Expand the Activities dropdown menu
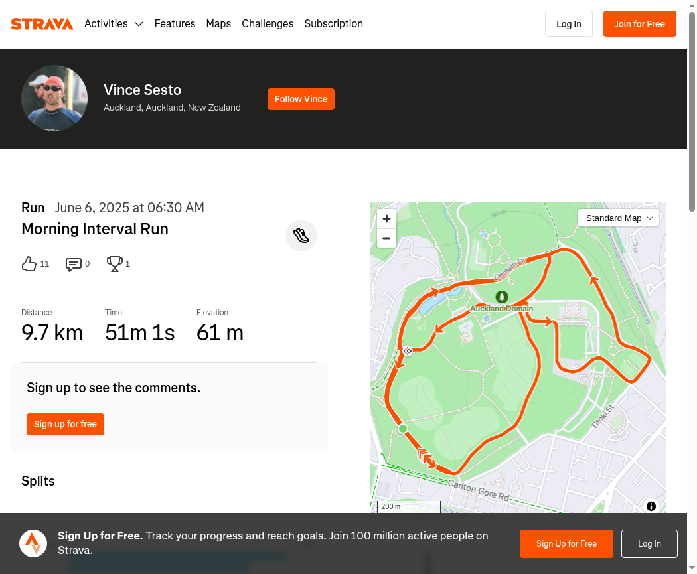 (114, 23)
